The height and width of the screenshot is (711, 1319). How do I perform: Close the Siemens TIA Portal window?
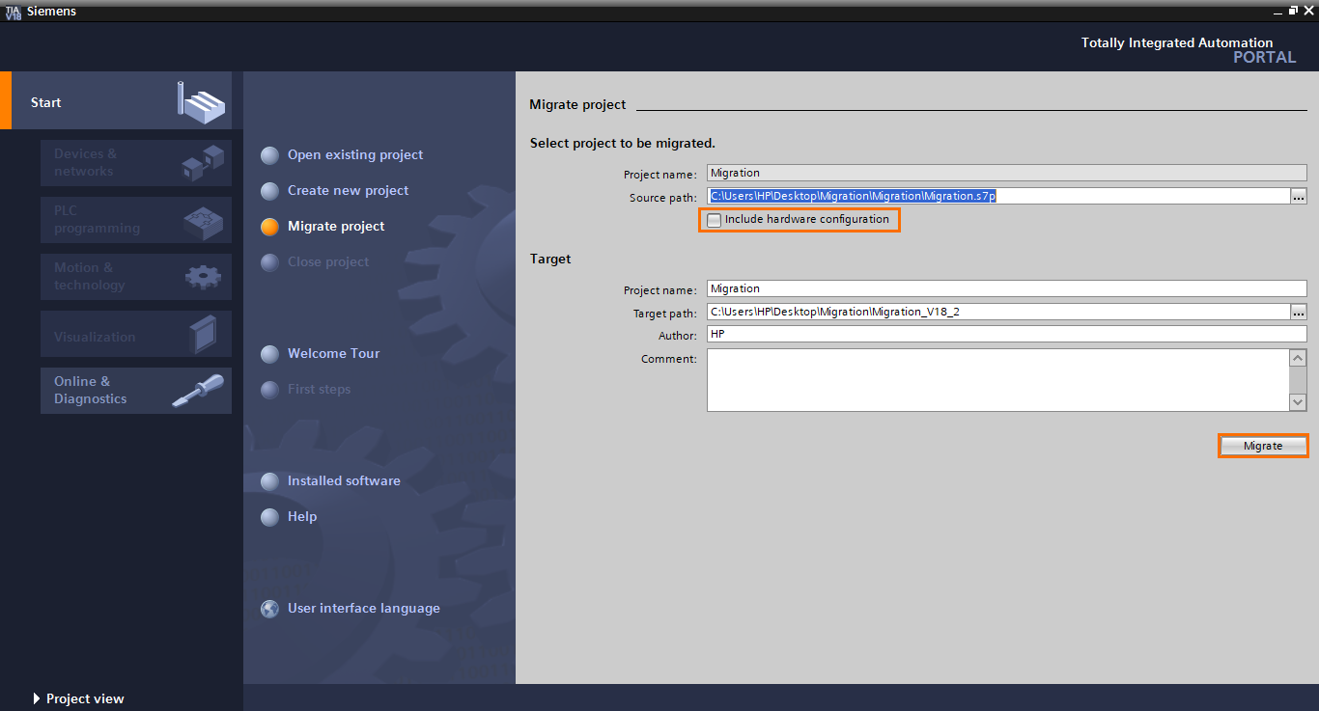point(1308,11)
